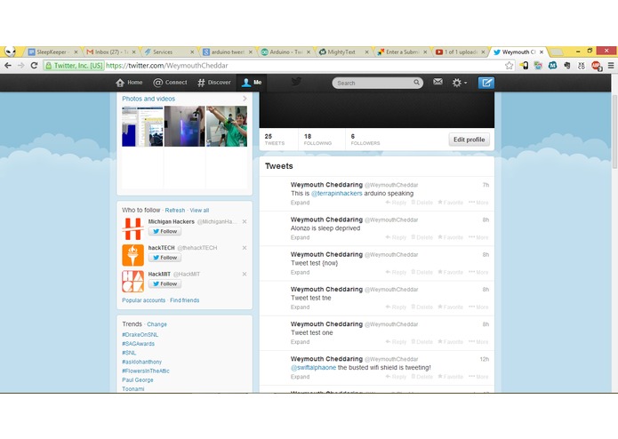Open the #FlowersInTheAttic trend
The height and width of the screenshot is (439, 618).
[146, 371]
